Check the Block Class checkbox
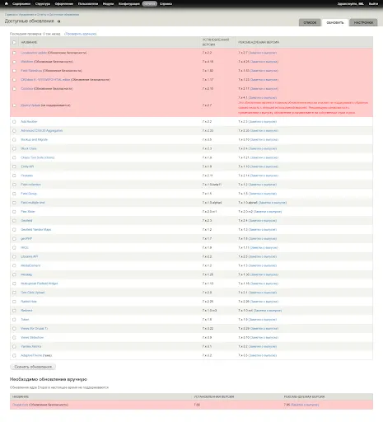The width and height of the screenshot is (383, 422). click(14, 148)
